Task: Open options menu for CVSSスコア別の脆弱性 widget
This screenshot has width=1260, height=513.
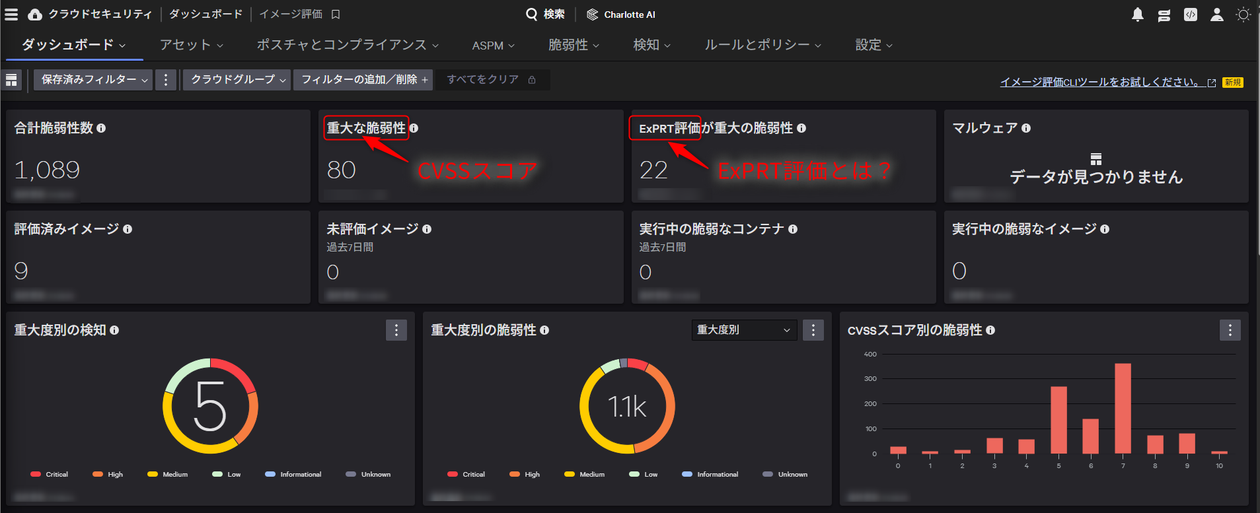Action: (x=1230, y=330)
